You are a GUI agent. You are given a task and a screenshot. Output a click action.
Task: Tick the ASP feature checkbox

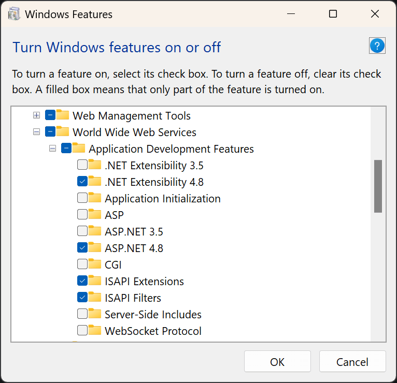[x=82, y=214]
